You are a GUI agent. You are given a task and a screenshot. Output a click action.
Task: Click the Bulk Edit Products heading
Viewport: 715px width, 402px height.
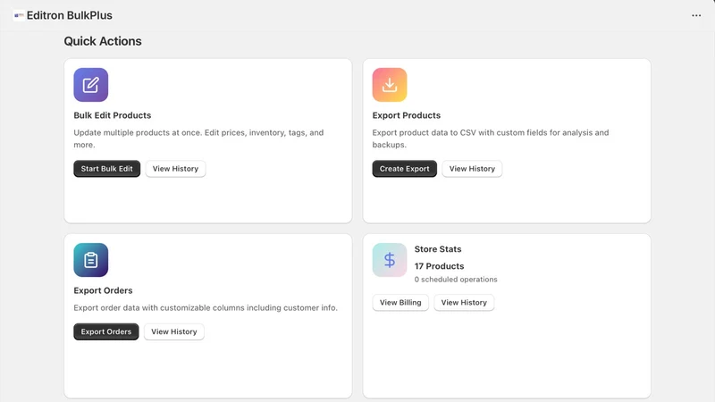pos(113,115)
